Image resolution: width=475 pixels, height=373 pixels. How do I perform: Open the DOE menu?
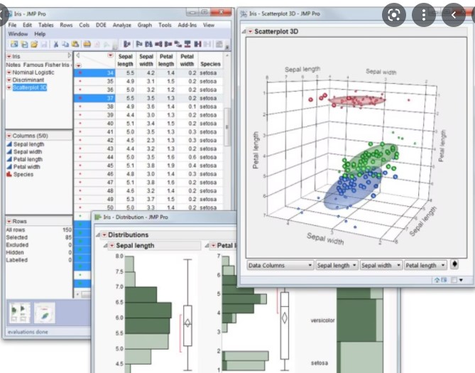click(x=101, y=25)
